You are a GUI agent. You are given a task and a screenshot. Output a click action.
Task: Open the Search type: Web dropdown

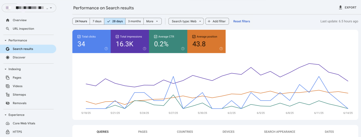(x=186, y=21)
